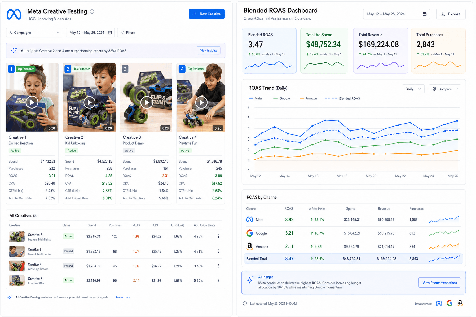This screenshot has width=476, height=317.
Task: Sort table by the Spend column header
Action: 92,225
